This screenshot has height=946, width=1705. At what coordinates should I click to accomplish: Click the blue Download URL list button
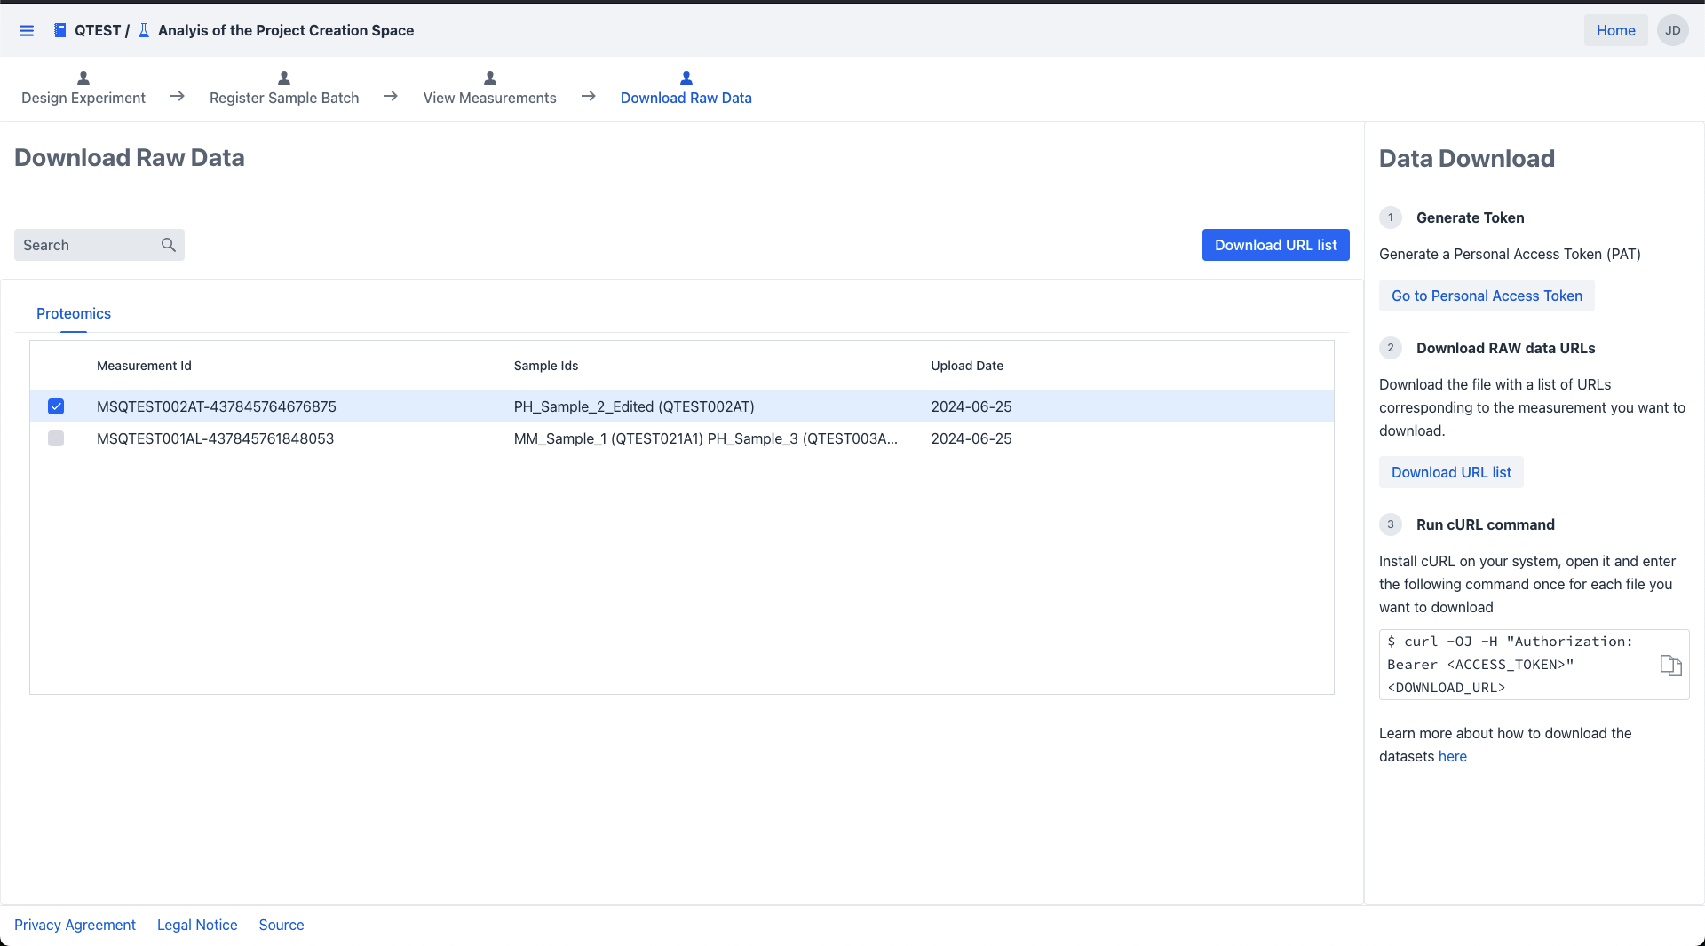tap(1275, 245)
